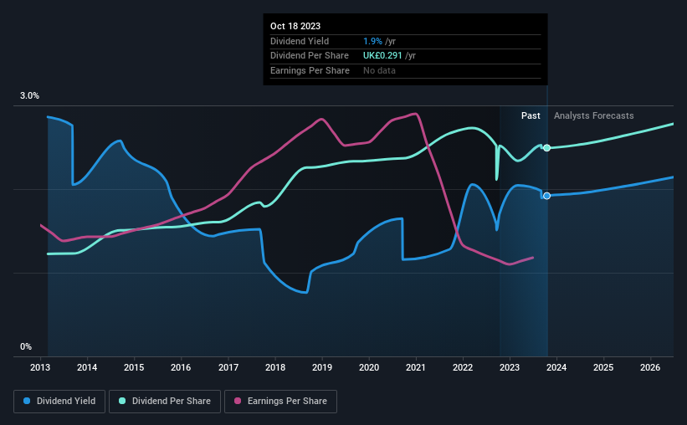This screenshot has width=687, height=425.
Task: Click the 2020 x-axis label
Action: click(369, 367)
